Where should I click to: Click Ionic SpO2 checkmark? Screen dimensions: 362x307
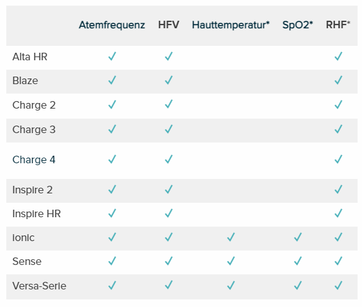(x=298, y=237)
